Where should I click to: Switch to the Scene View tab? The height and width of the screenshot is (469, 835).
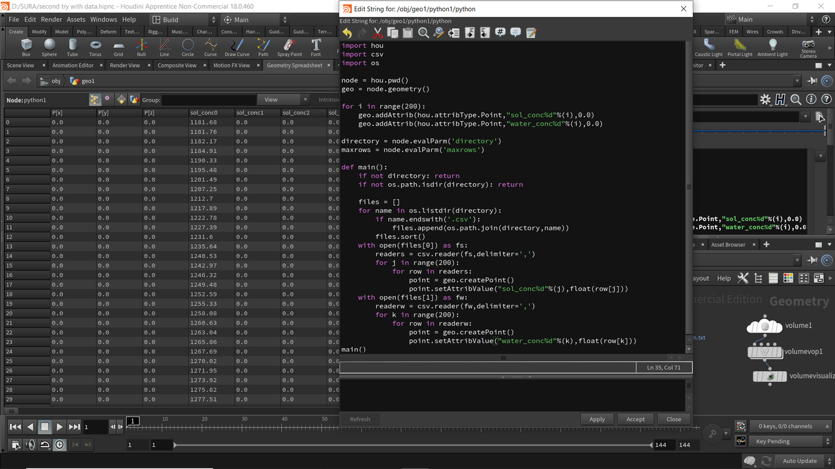20,65
